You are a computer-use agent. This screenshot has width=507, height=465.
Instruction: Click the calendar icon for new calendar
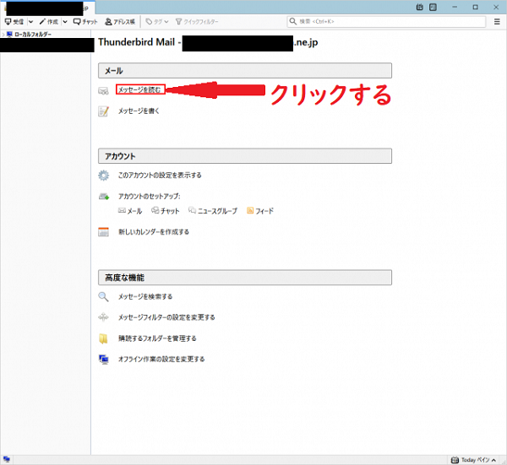coord(103,232)
